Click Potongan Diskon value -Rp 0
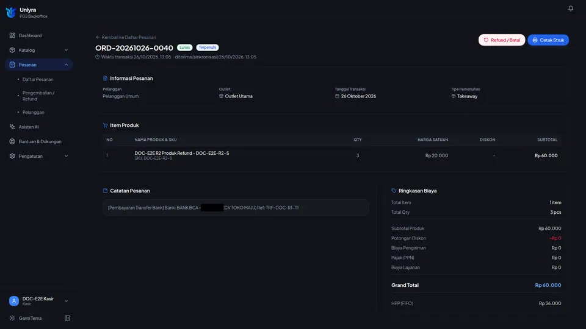This screenshot has height=329, width=586. coord(555,238)
